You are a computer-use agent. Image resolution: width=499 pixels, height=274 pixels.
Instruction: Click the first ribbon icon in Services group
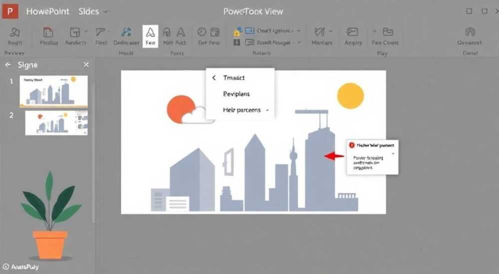pyautogui.click(x=14, y=32)
